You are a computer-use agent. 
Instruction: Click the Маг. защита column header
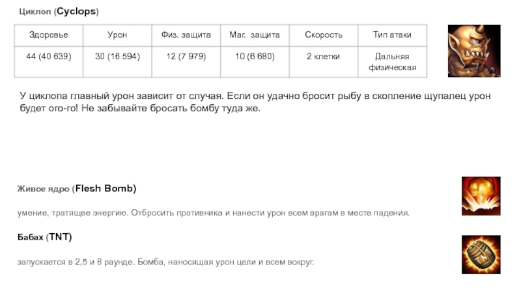pos(255,35)
